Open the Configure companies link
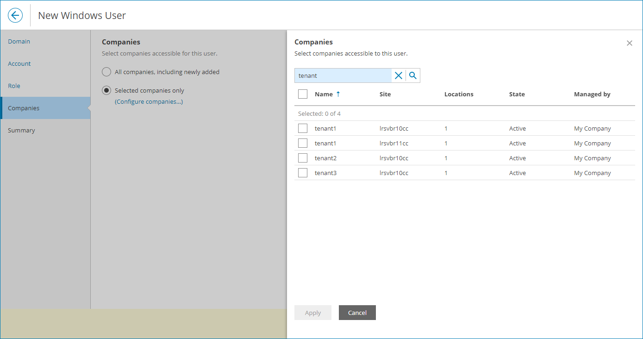 pyautogui.click(x=149, y=101)
